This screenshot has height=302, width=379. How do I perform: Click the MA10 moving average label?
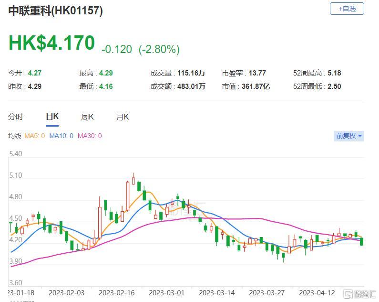pos(61,136)
